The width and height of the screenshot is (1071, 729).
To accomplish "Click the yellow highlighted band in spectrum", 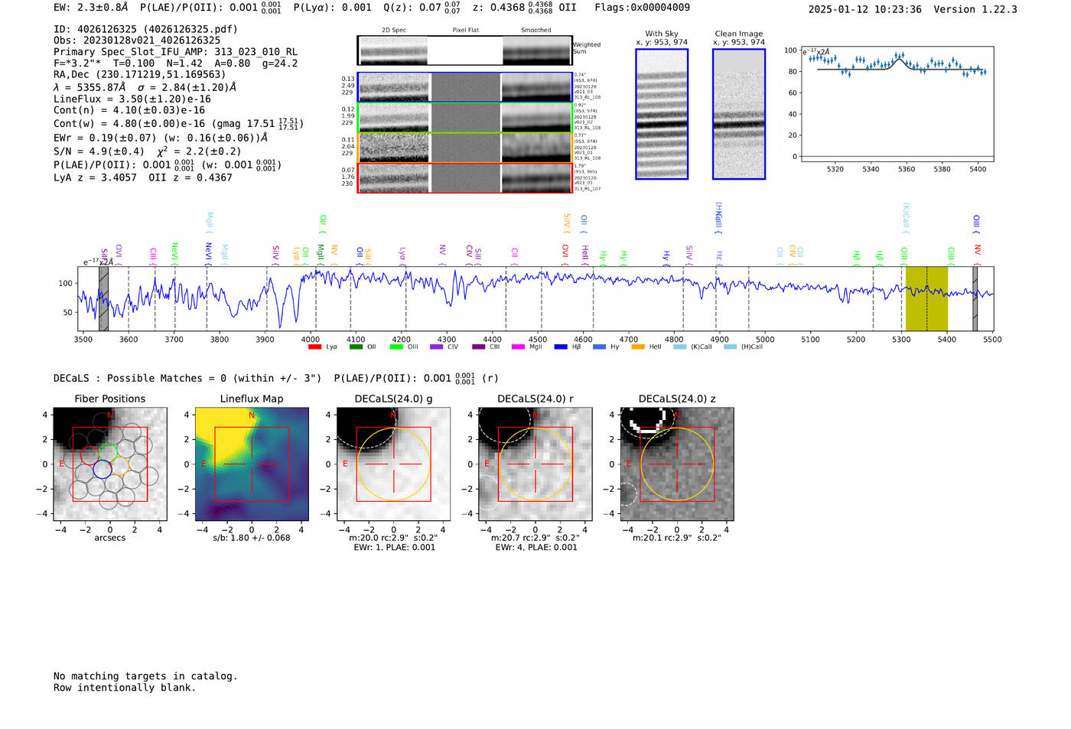I will tap(926, 299).
